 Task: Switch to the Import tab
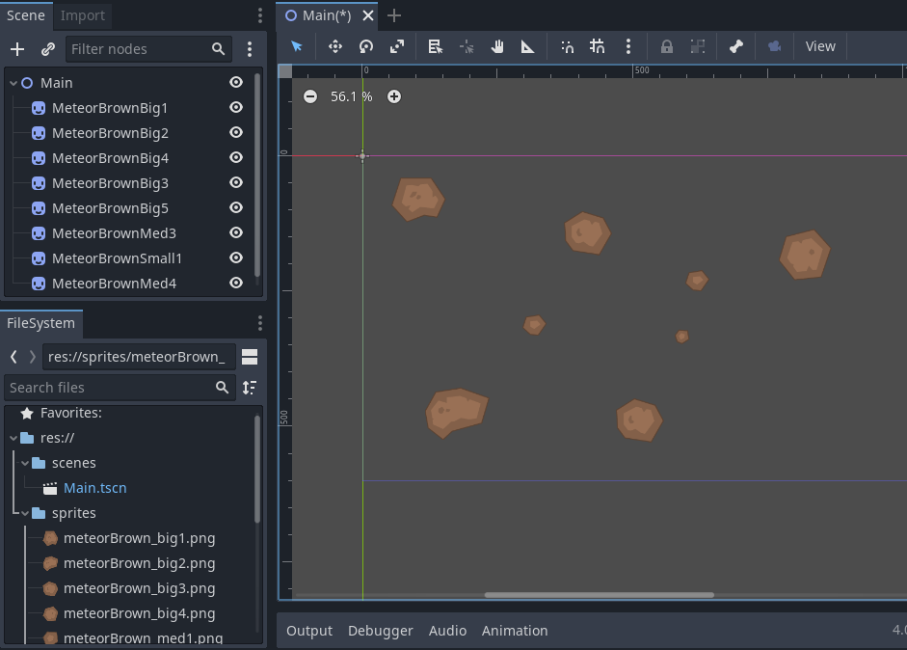point(82,15)
